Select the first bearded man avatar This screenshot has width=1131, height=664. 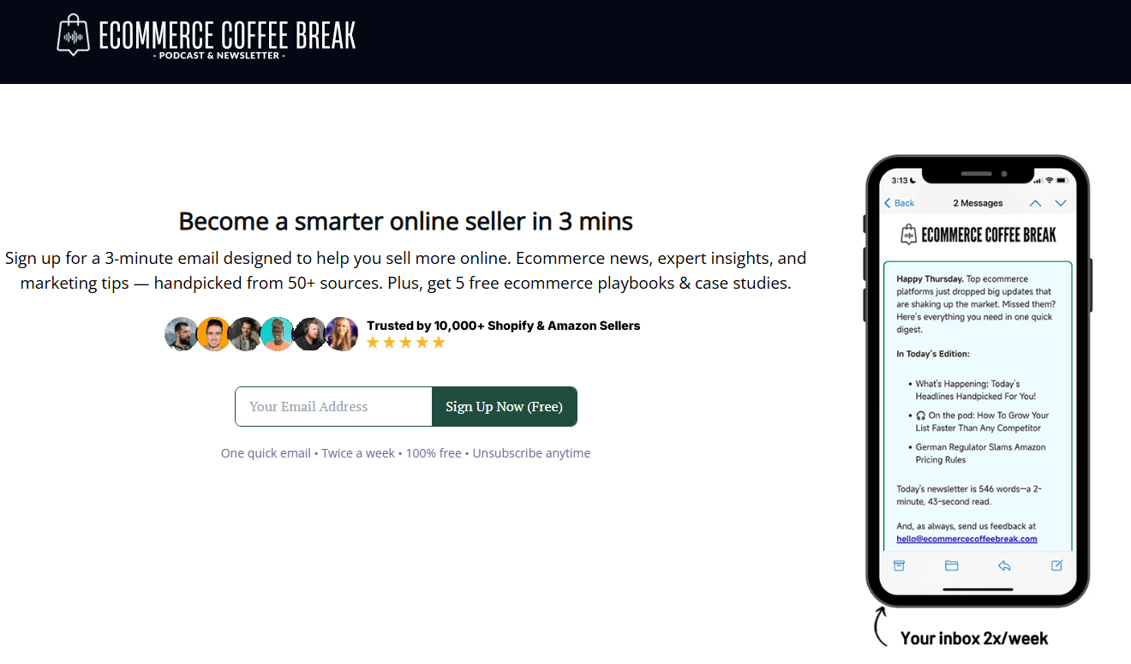click(x=182, y=334)
